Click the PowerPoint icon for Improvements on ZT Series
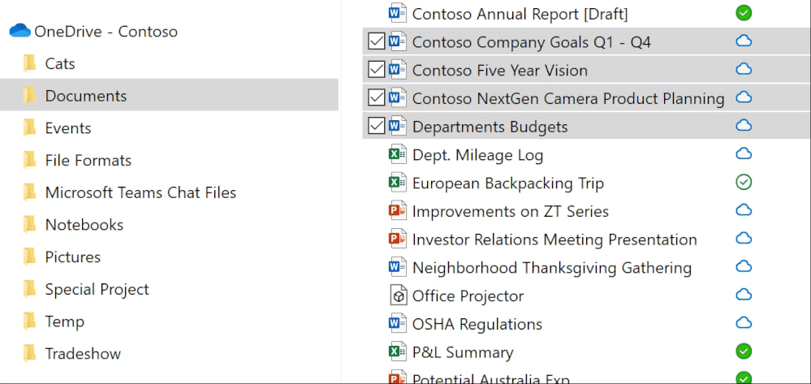Viewport: 811px width, 384px height. coord(397,211)
